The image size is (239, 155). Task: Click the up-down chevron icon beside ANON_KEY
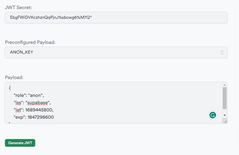tap(222, 52)
